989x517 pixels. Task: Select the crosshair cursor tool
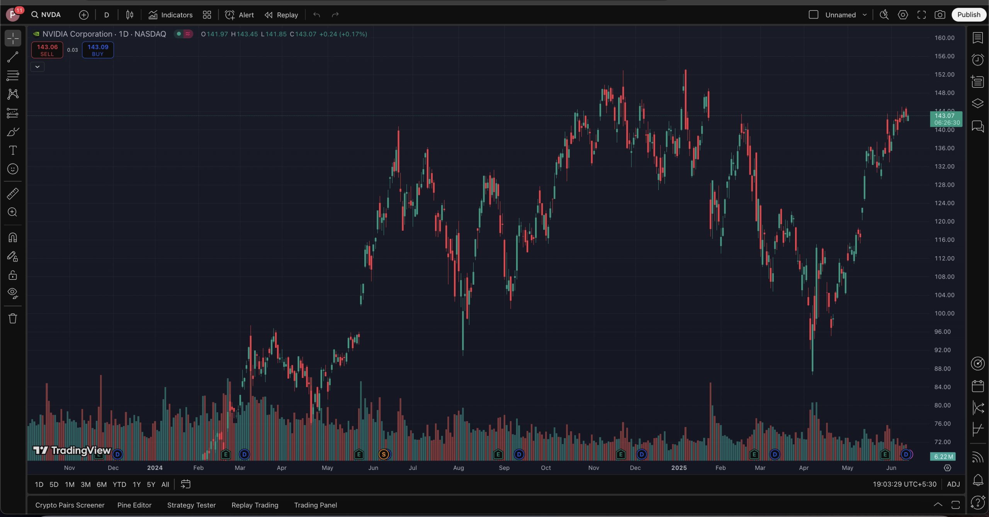13,38
